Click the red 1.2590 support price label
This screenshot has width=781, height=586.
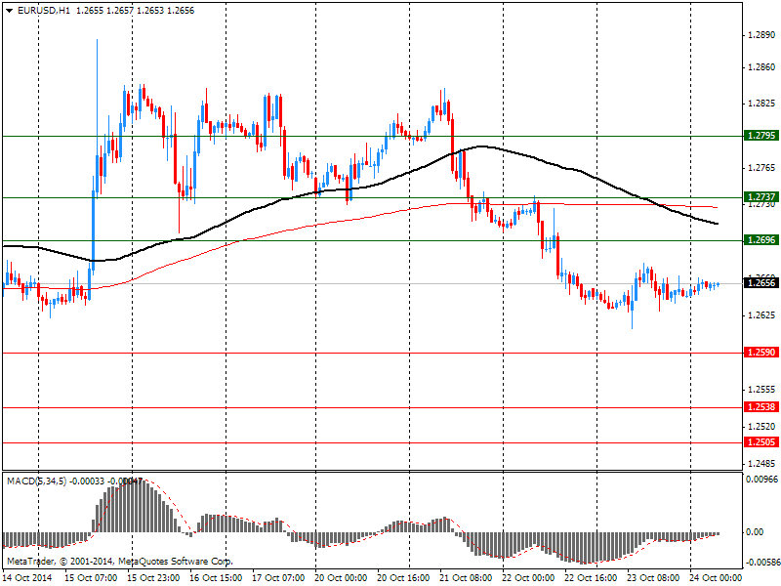click(760, 353)
